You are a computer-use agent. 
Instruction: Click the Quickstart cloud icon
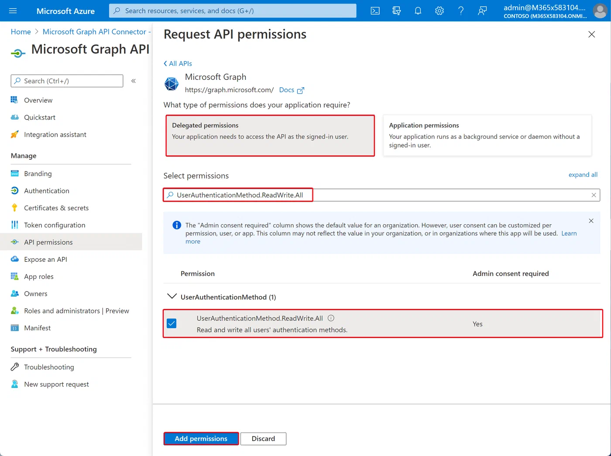(x=14, y=117)
